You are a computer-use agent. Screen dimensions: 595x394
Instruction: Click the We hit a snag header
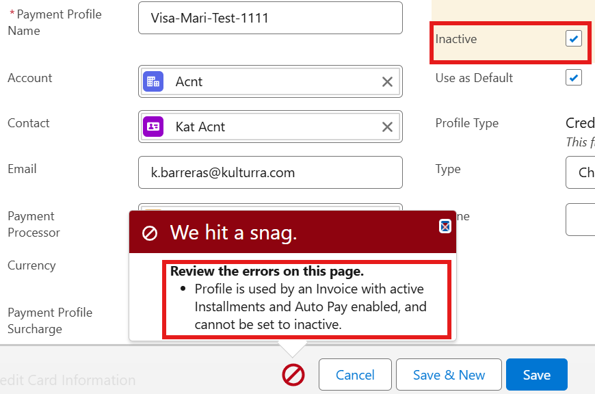pyautogui.click(x=233, y=233)
